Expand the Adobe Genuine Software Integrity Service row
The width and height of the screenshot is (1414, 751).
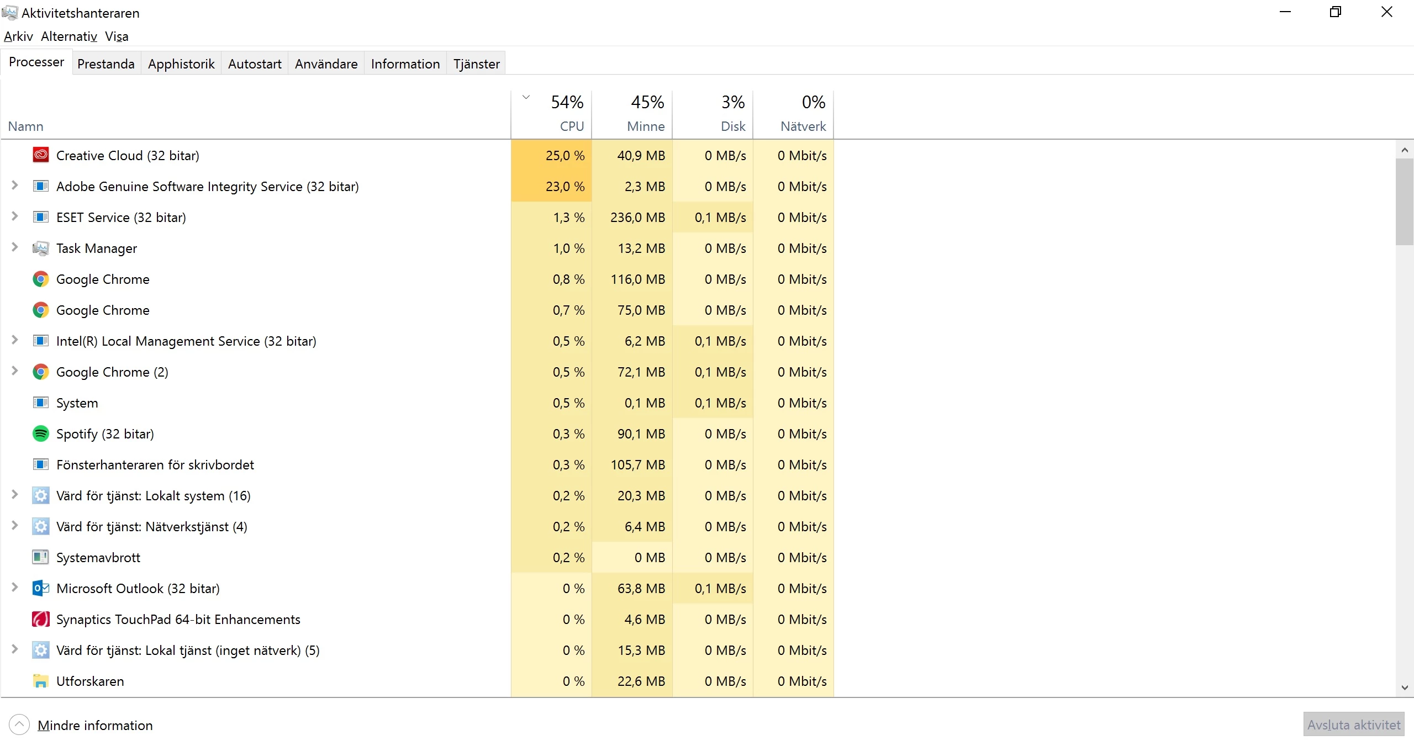pos(15,186)
